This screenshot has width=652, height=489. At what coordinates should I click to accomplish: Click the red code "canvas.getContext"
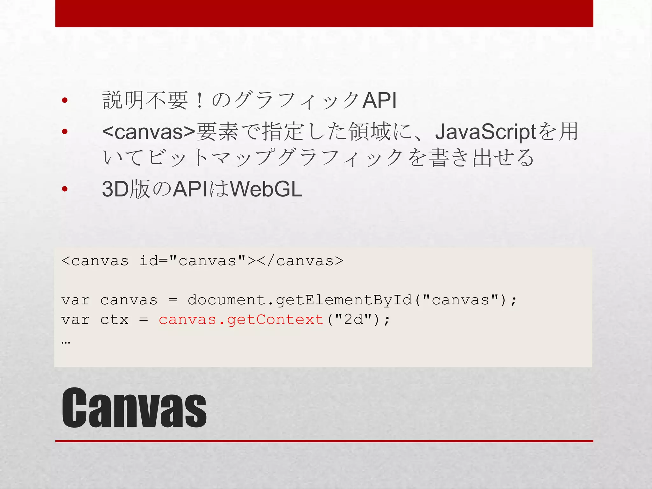pos(241,320)
